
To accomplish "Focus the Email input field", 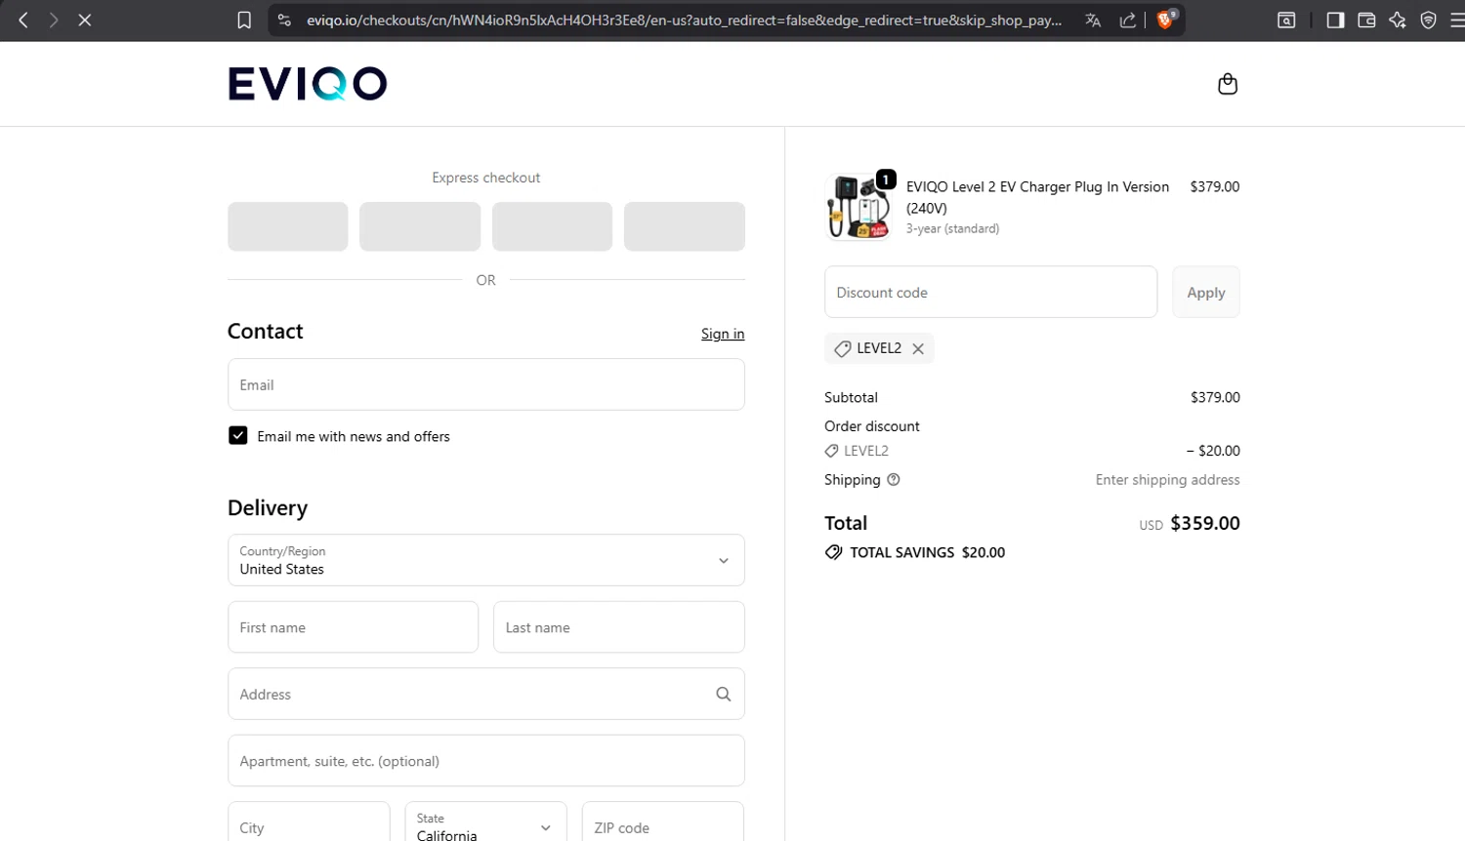I will coord(486,384).
